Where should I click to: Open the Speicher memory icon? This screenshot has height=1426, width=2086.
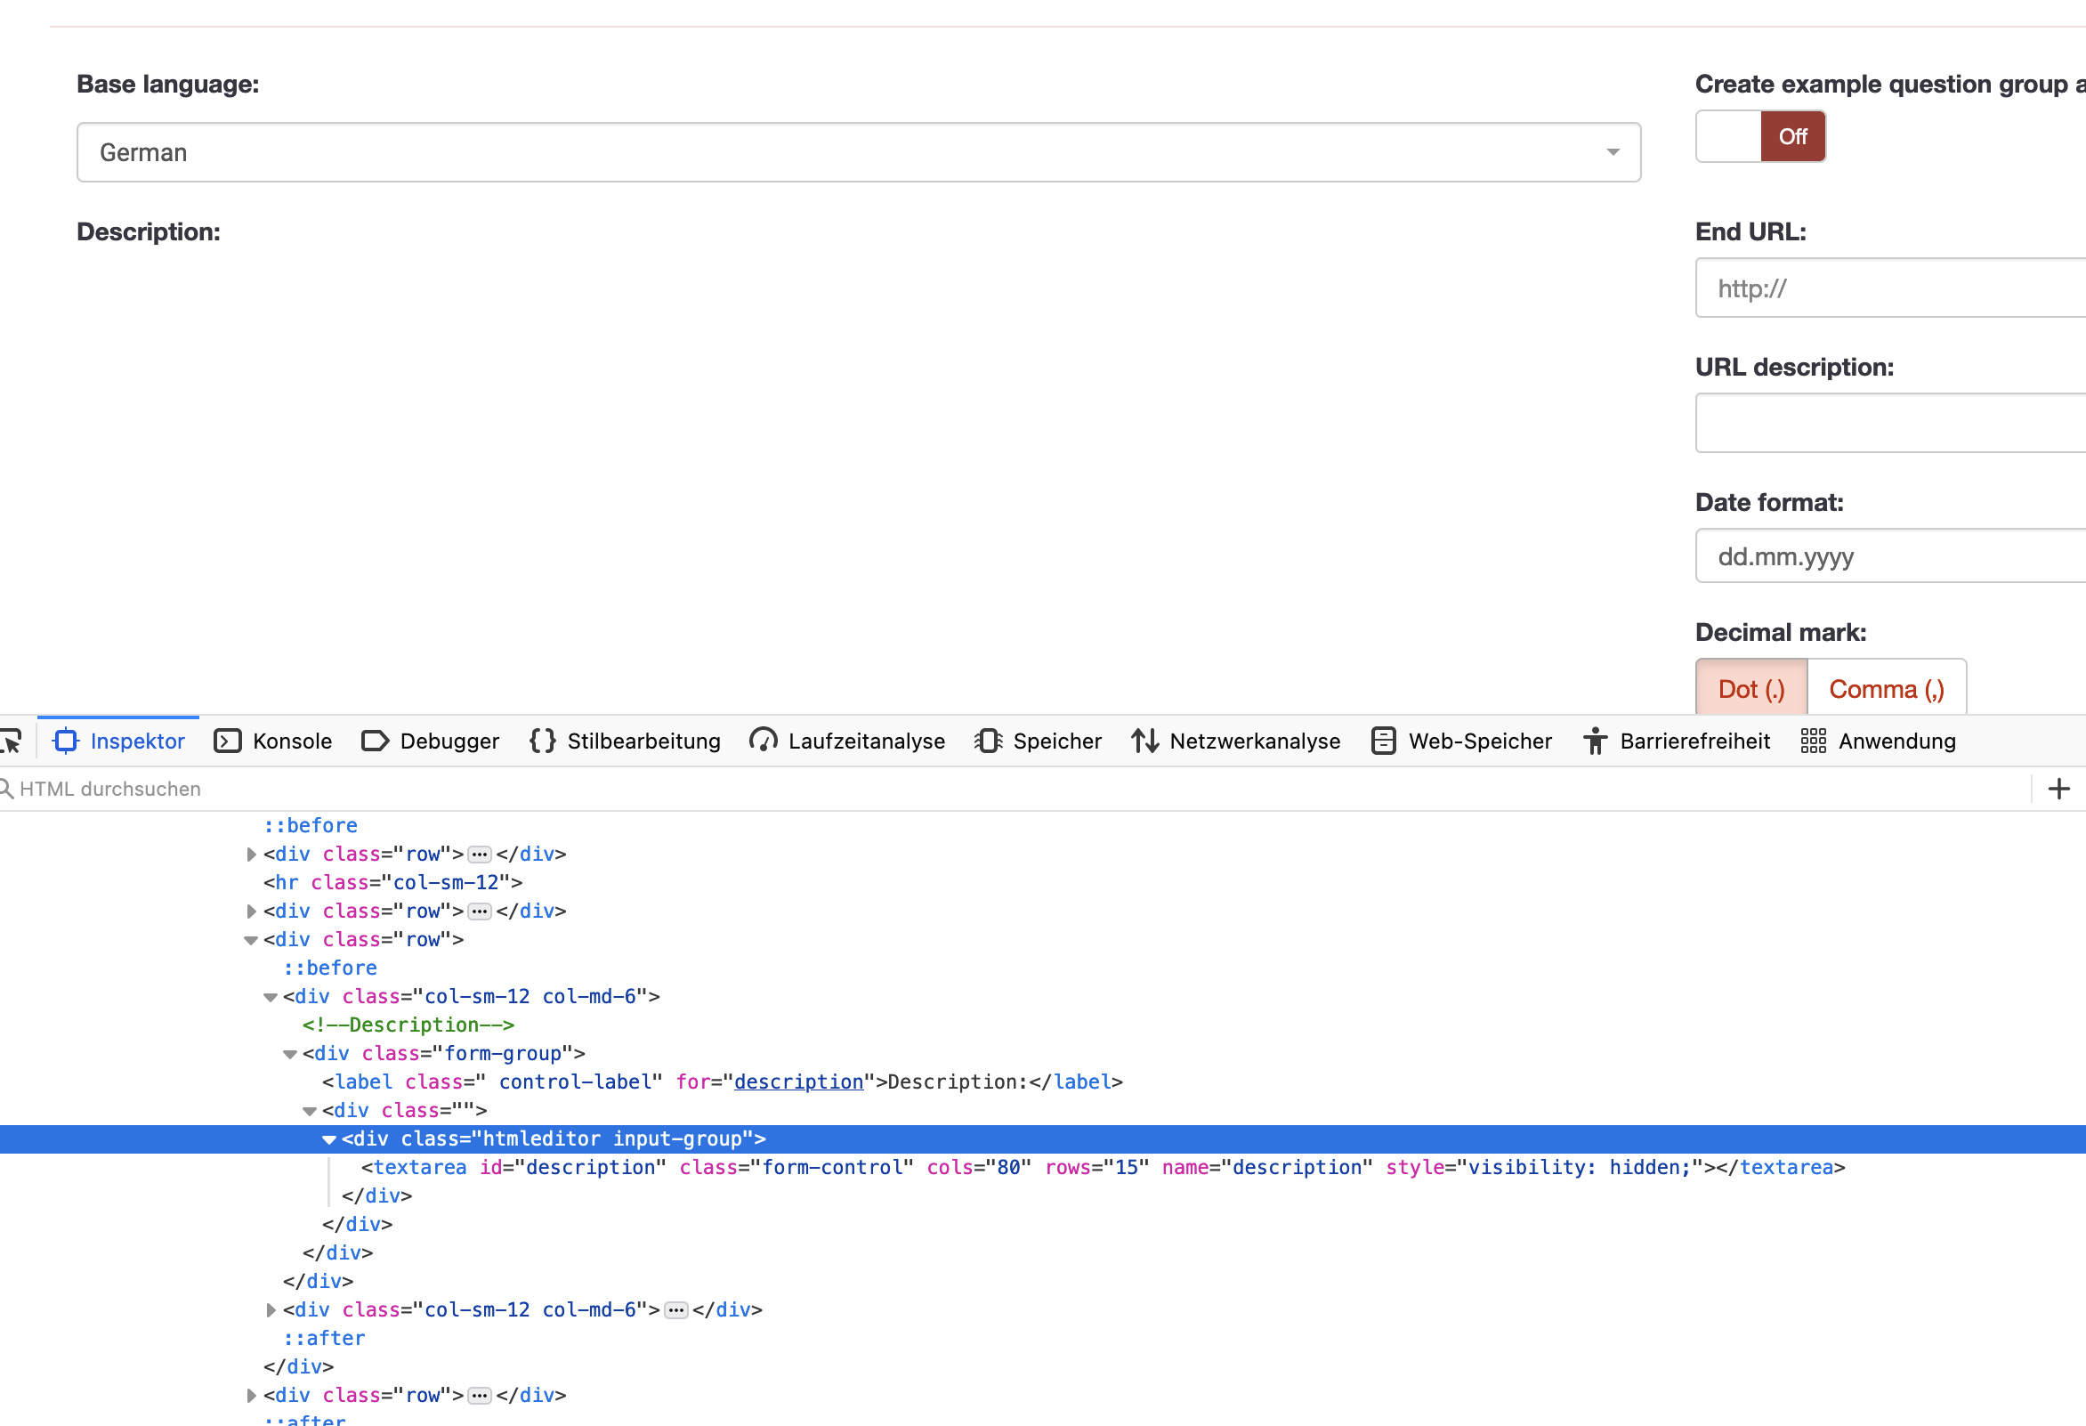(x=988, y=741)
